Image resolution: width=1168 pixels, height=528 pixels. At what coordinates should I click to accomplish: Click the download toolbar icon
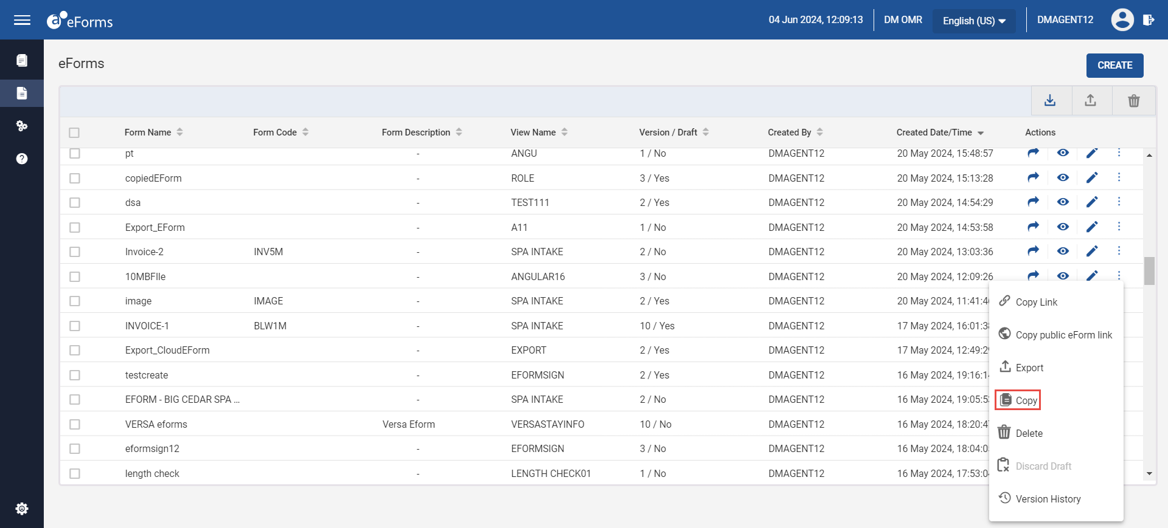click(1050, 100)
